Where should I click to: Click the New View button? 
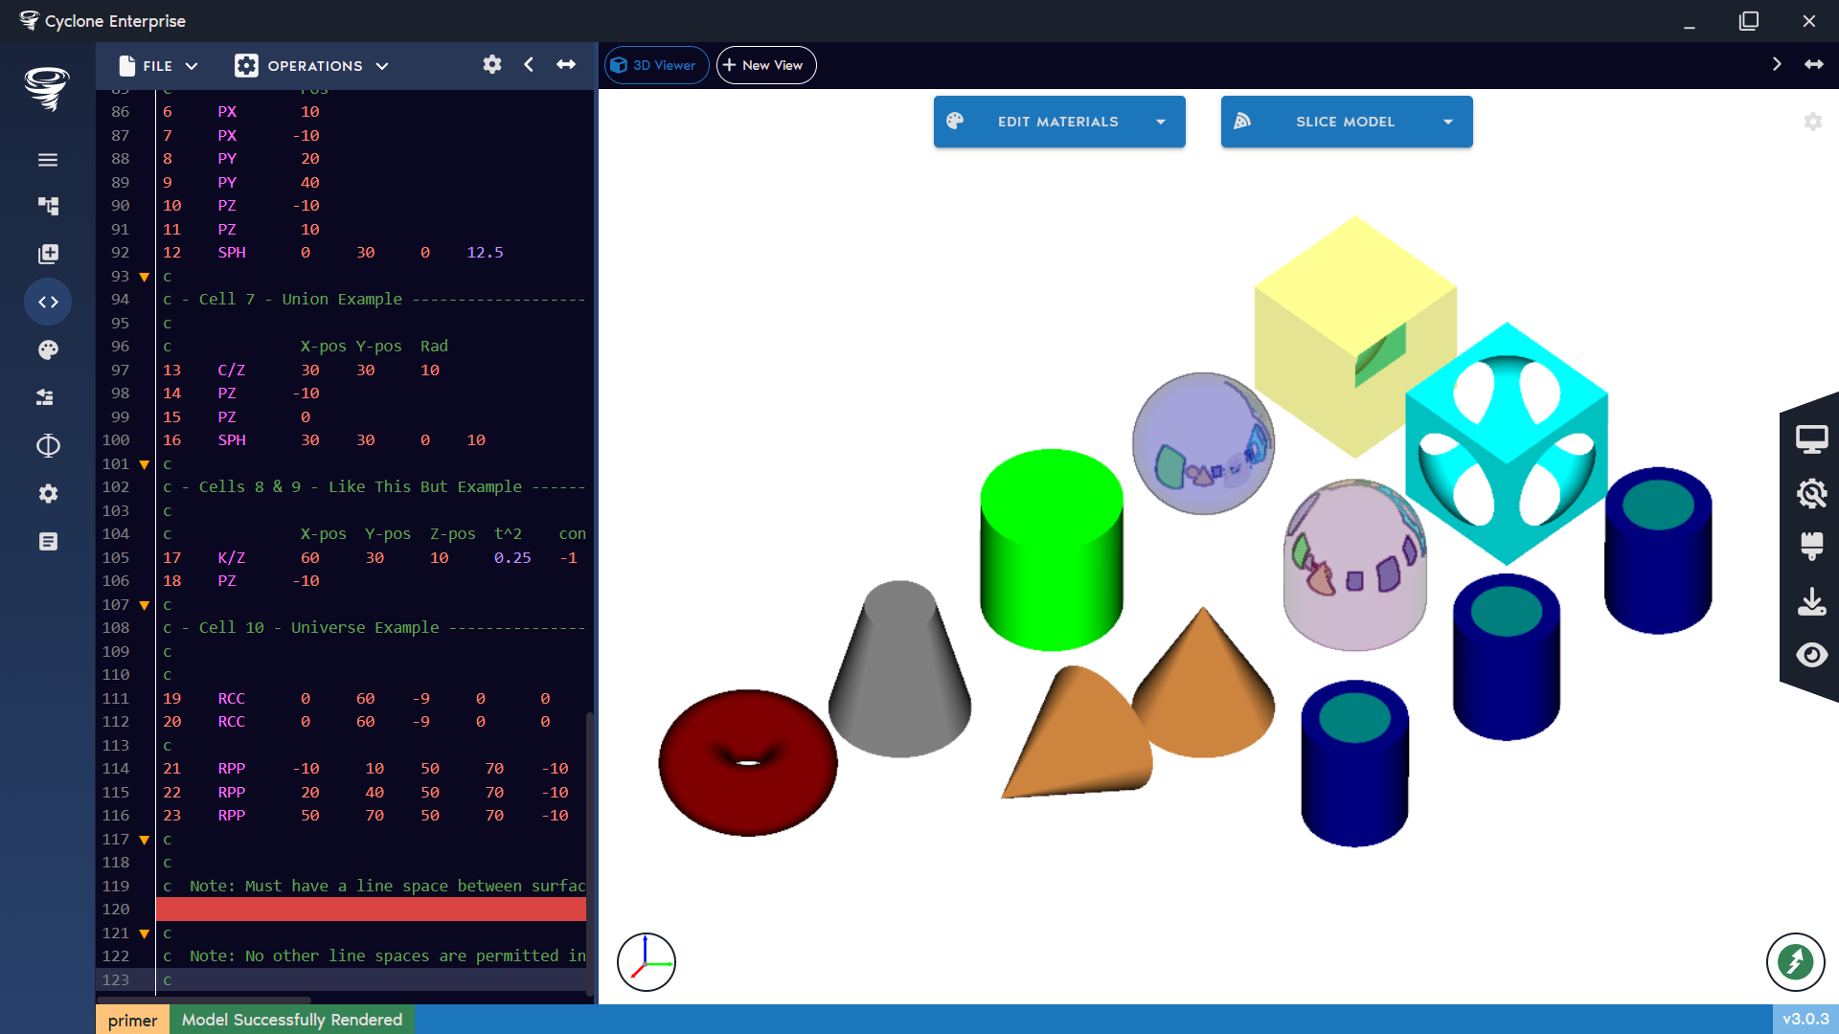[765, 65]
